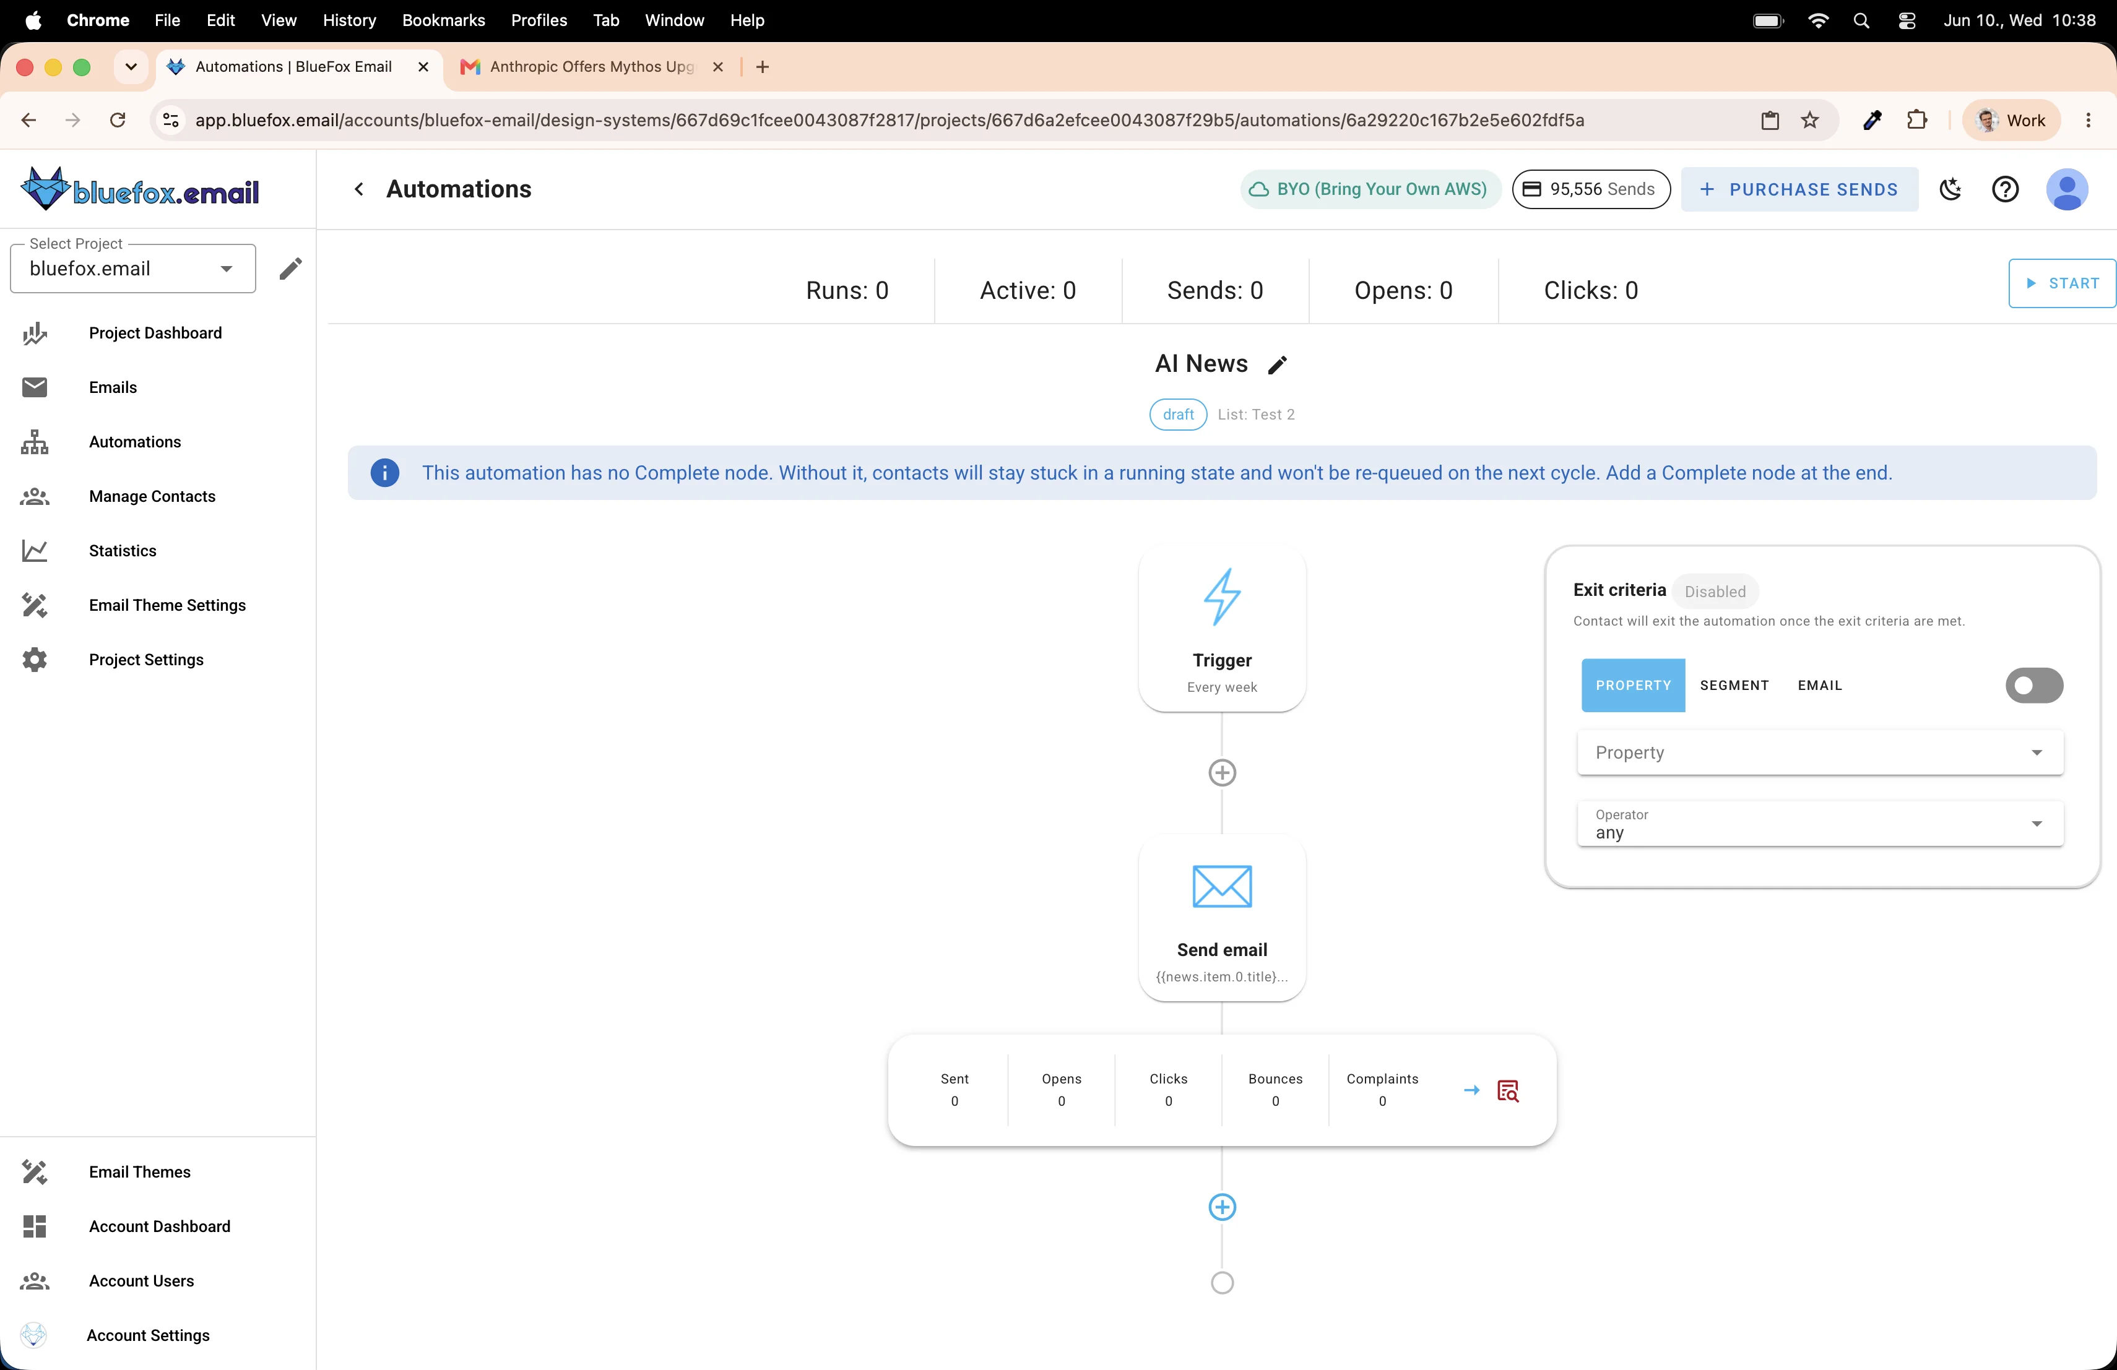Open a new Chrome tab with the plus
Image resolution: width=2117 pixels, height=1370 pixels.
point(762,67)
